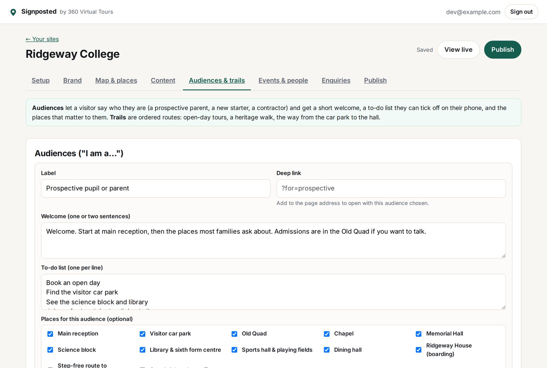Viewport: 547px width, 368px height.
Task: Go to the Content tab
Action: click(163, 80)
